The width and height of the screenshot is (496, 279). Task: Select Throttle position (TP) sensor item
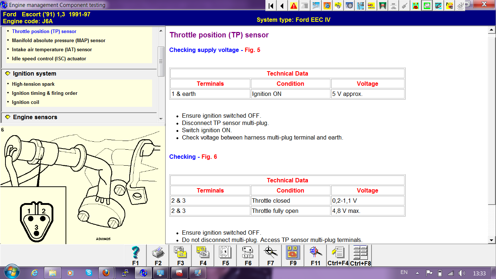(x=44, y=32)
